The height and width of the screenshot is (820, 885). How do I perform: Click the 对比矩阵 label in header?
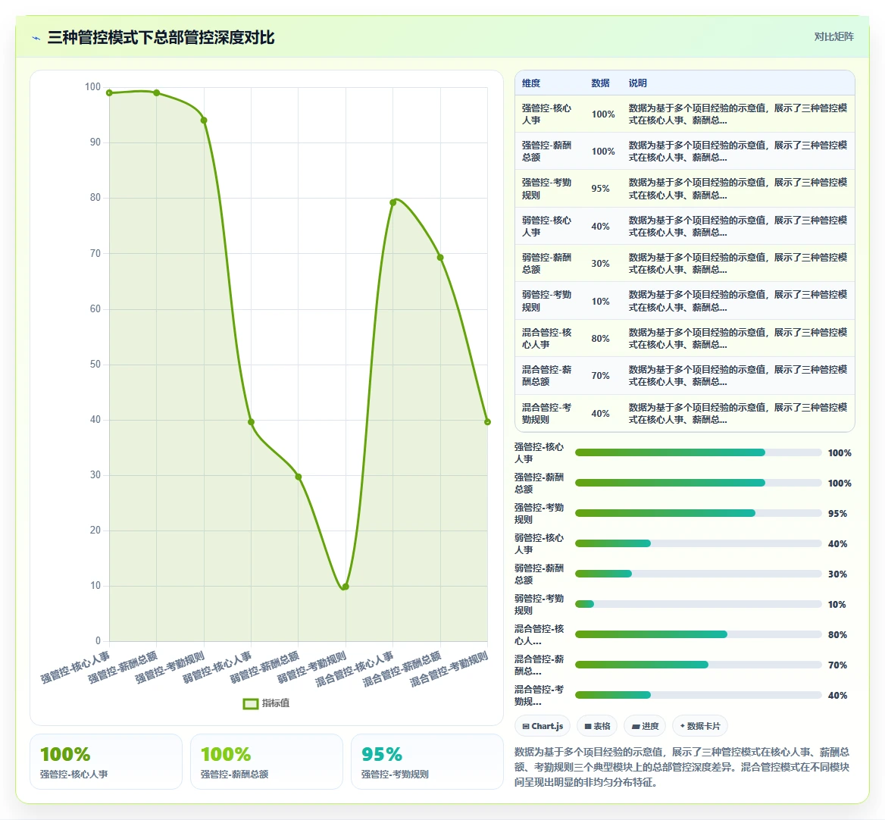pyautogui.click(x=833, y=36)
